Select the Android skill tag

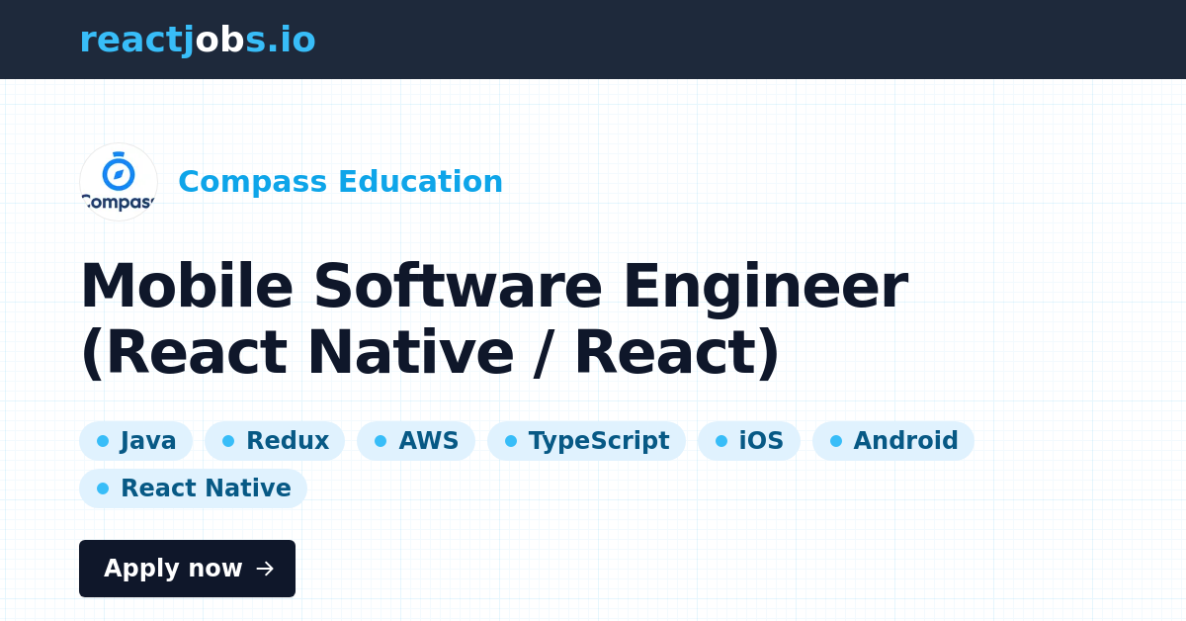pyautogui.click(x=892, y=440)
